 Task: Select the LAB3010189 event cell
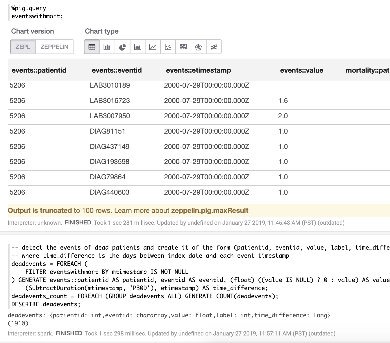point(110,85)
